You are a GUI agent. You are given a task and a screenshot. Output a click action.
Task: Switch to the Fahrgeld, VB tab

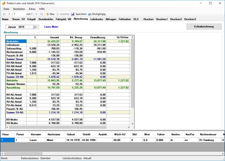click(63, 19)
